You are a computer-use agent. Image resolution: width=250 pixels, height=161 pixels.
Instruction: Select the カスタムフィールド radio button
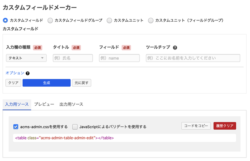coord(5,20)
